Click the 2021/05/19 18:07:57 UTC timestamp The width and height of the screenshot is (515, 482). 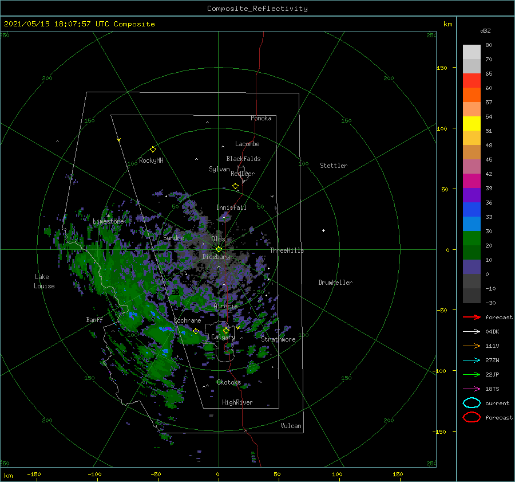click(80, 24)
